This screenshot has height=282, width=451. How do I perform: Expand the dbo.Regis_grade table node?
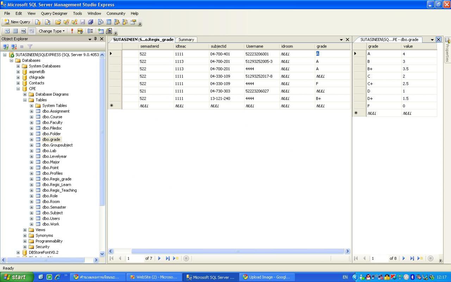tap(31, 179)
